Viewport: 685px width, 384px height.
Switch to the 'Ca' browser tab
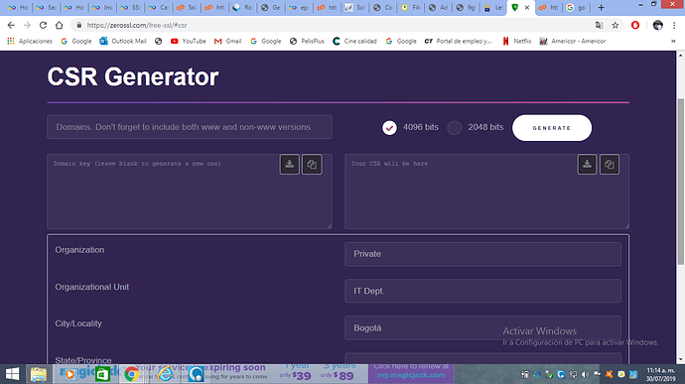click(x=158, y=7)
